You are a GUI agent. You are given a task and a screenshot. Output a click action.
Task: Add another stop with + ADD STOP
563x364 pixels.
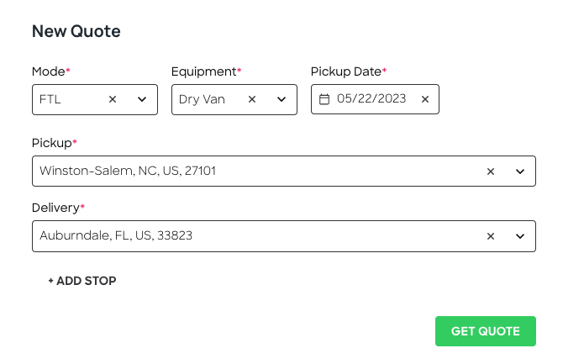82,281
